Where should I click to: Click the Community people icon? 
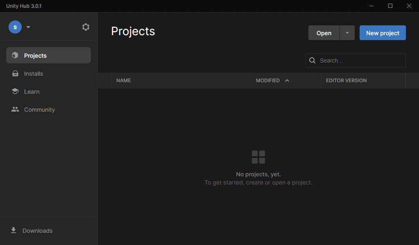click(15, 110)
